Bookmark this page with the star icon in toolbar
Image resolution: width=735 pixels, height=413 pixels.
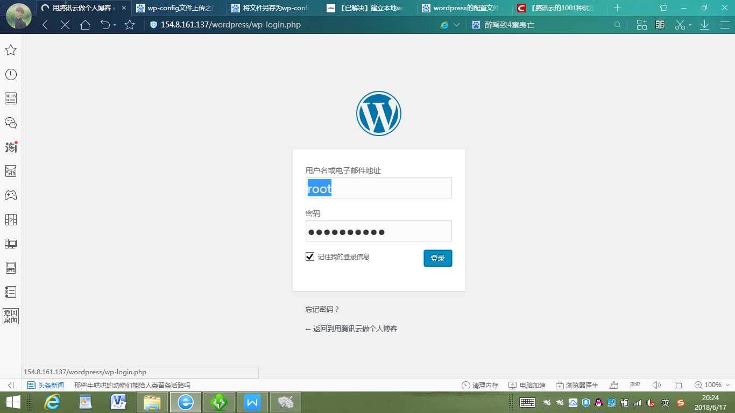click(130, 25)
